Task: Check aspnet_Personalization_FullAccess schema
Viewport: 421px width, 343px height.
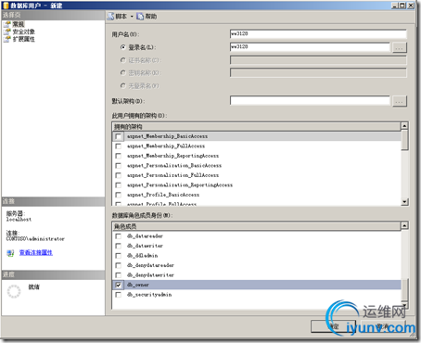Action: click(x=118, y=175)
